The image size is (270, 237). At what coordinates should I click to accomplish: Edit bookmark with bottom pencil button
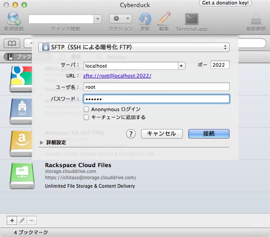click(22, 220)
